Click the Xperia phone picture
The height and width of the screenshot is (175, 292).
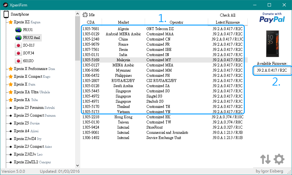tap(273, 44)
